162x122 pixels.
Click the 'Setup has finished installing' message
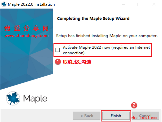pos(107,36)
